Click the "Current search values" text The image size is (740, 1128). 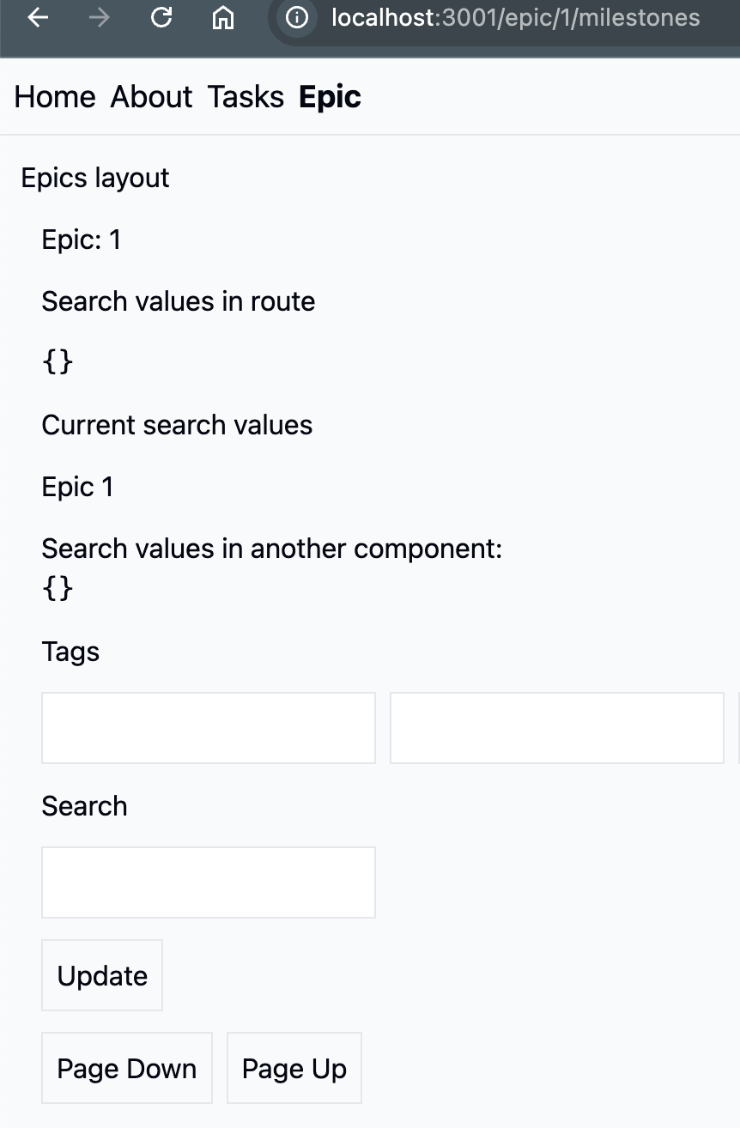point(177,425)
